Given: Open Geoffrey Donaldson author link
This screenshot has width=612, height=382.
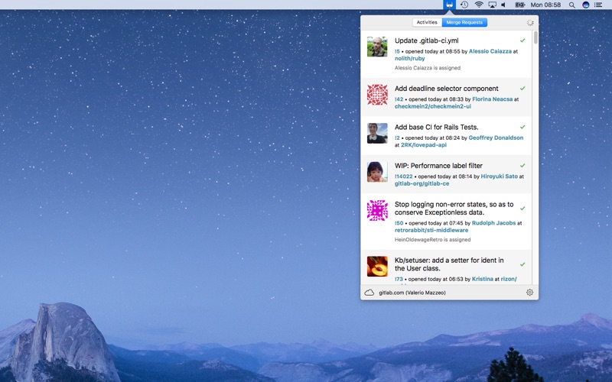Looking at the screenshot, I should 496,138.
